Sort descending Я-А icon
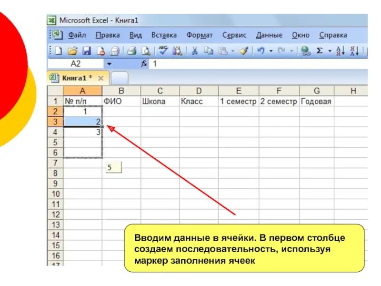Image resolution: width=381 pixels, height=286 pixels. pos(354,51)
